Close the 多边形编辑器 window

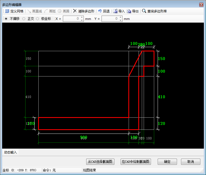pyautogui.click(x=201, y=5)
